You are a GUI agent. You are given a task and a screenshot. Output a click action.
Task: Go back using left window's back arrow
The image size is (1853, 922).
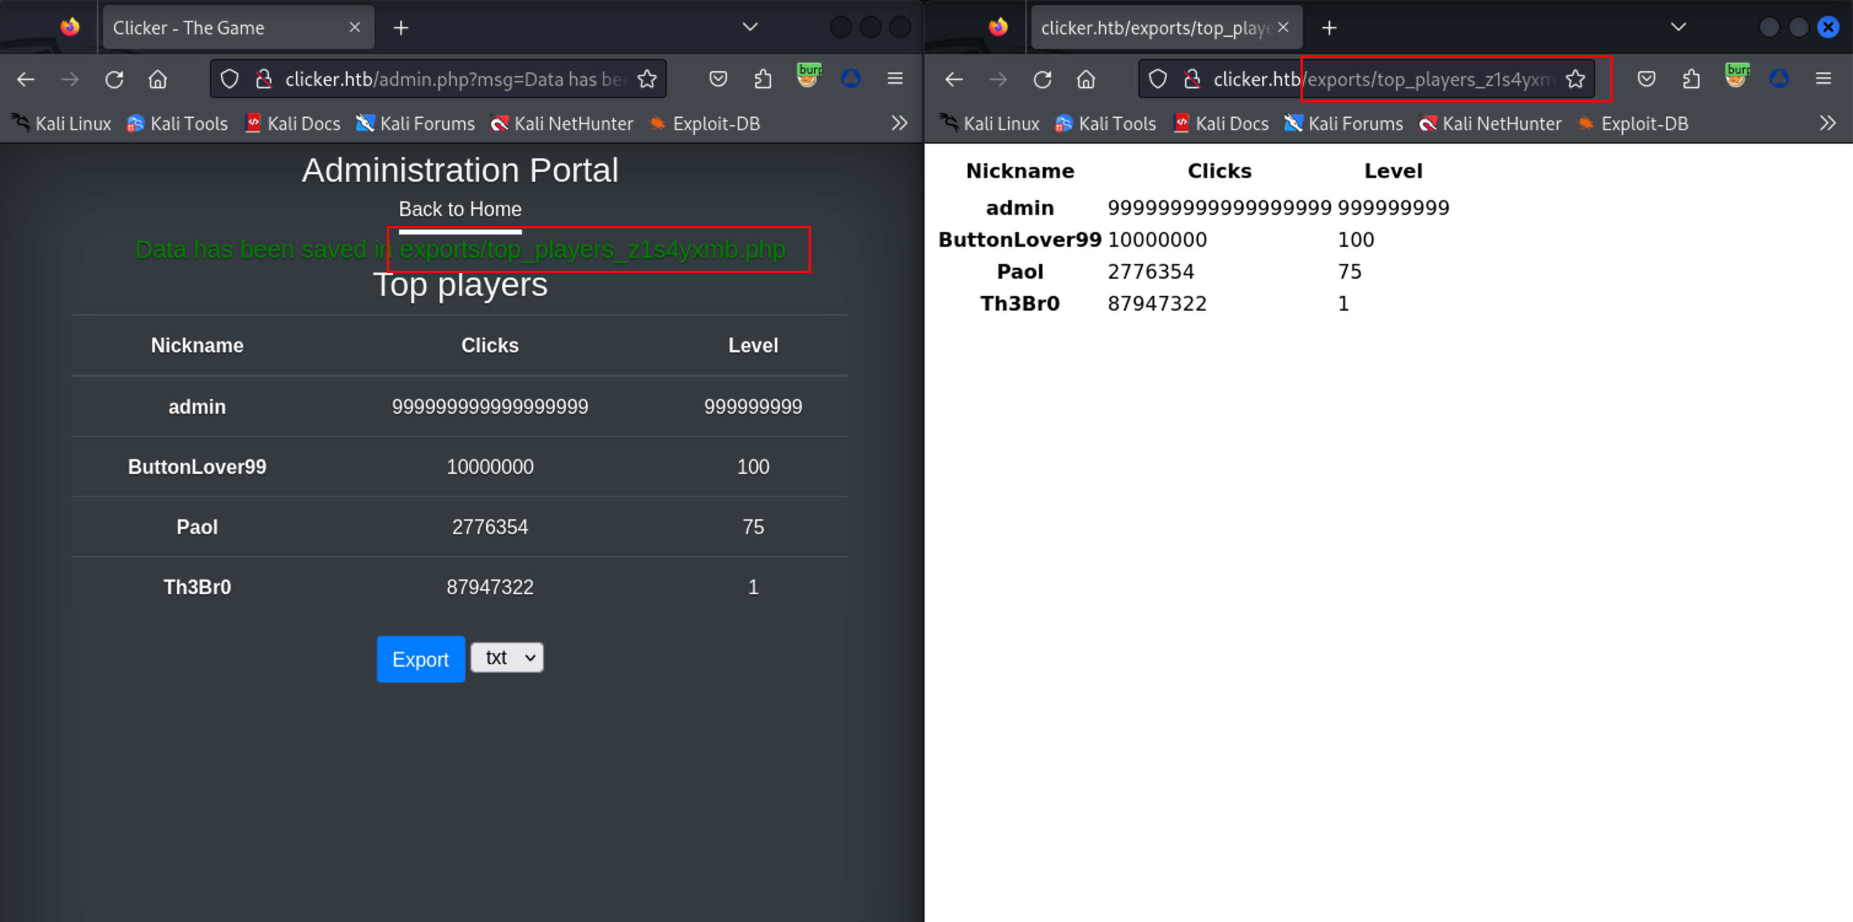[26, 79]
